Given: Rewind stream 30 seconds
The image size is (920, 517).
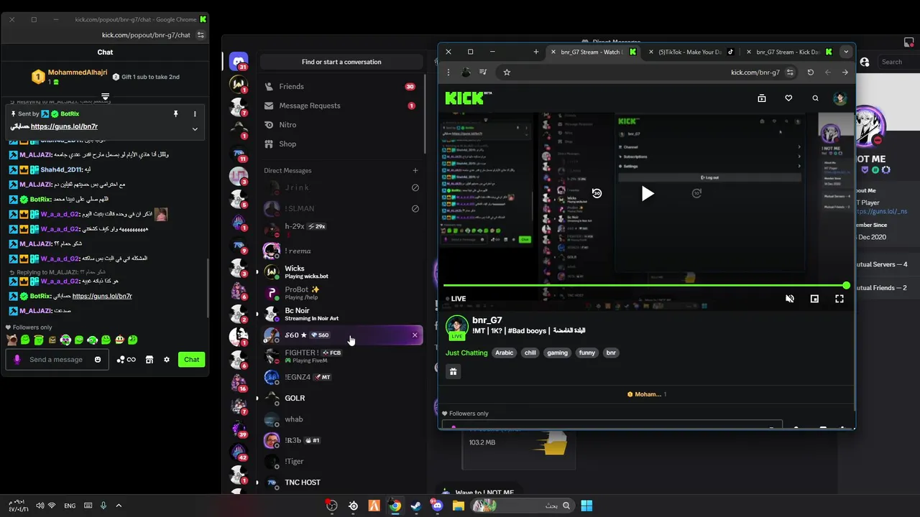Looking at the screenshot, I should [597, 193].
